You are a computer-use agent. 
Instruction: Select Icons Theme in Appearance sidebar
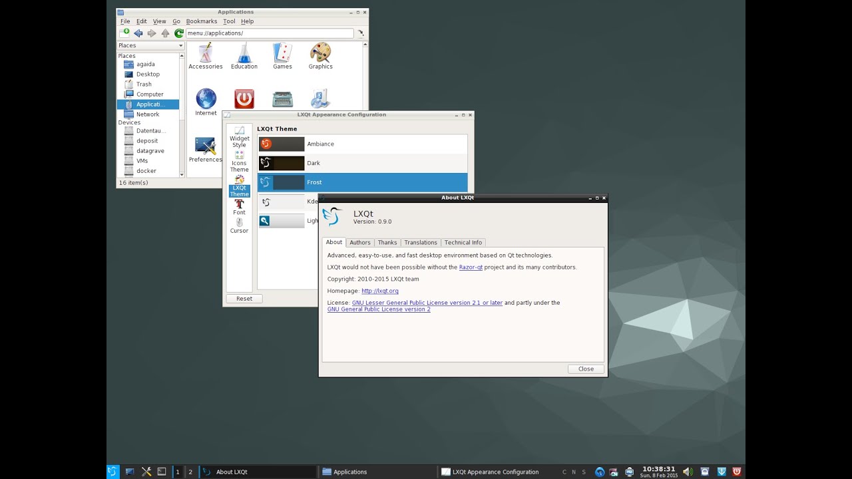coord(239,162)
